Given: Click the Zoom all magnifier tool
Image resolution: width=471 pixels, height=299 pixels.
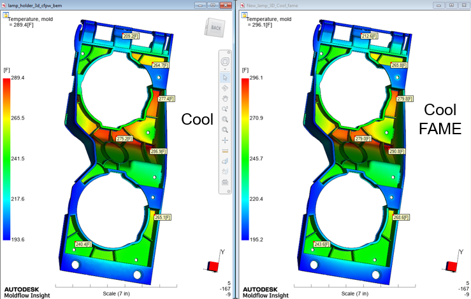Looking at the screenshot, I should pyautogui.click(x=225, y=130).
